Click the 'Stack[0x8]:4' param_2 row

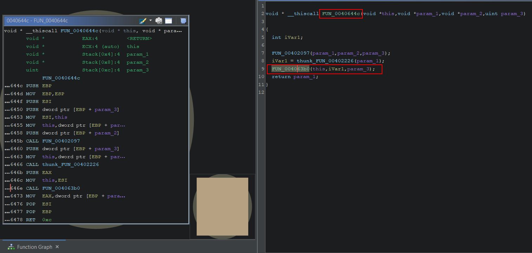(x=87, y=62)
